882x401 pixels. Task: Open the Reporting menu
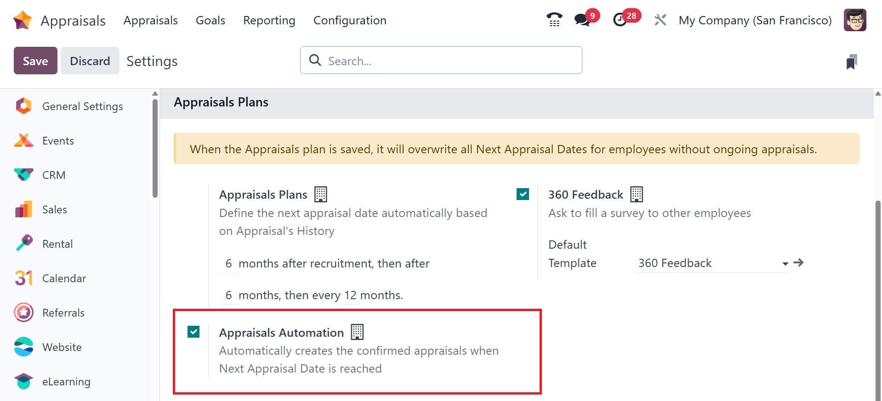[269, 20]
